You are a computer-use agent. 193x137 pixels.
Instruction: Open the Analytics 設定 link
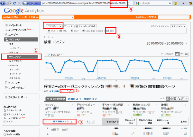[11, 17]
